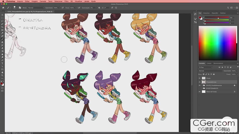The image size is (239, 134).
Task: Select the Eraser tool
Action: click(x=2, y=48)
